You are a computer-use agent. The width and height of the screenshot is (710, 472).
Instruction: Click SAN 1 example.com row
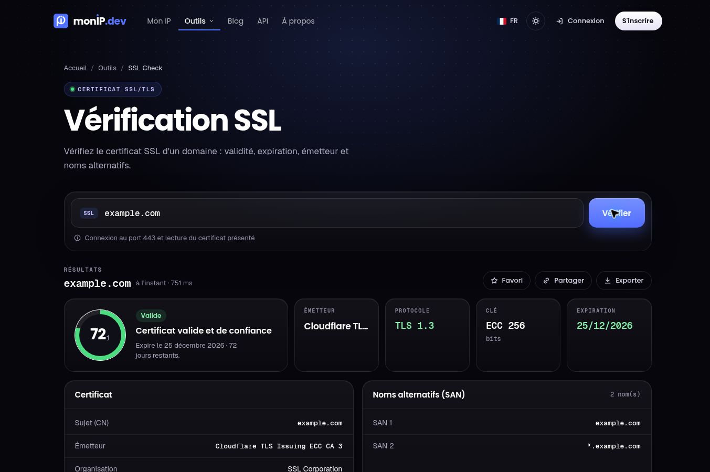coord(506,423)
